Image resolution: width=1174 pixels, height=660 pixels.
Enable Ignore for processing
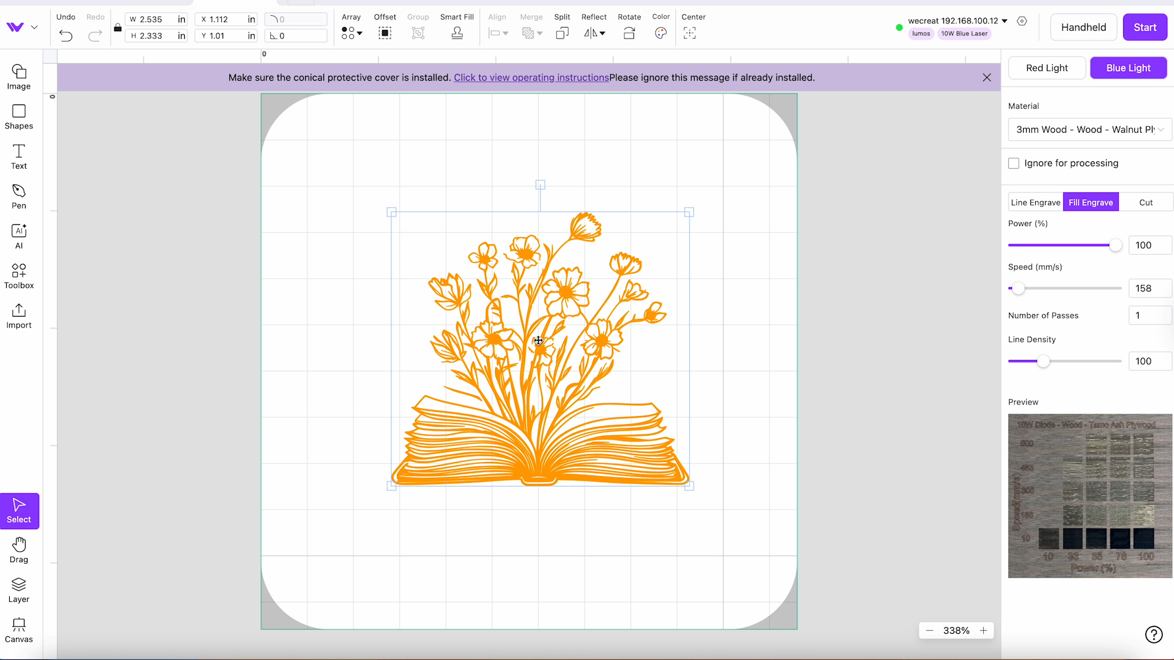pyautogui.click(x=1013, y=163)
